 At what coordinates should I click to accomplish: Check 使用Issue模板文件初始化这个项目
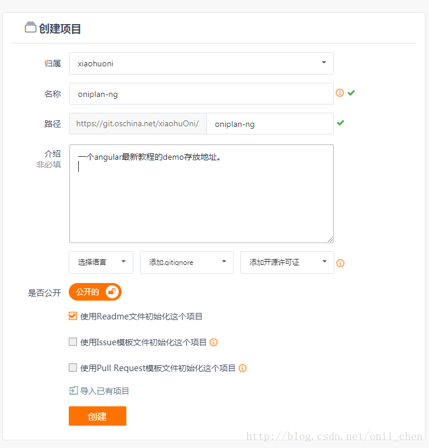click(73, 342)
